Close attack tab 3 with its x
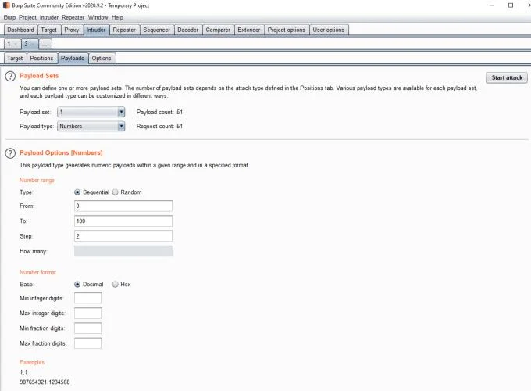This screenshot has width=531, height=391. point(33,45)
